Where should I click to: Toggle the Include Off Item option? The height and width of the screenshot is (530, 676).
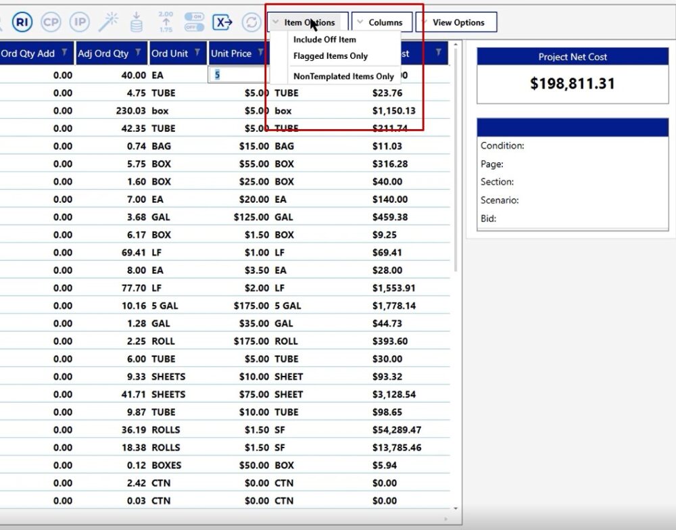click(x=324, y=40)
